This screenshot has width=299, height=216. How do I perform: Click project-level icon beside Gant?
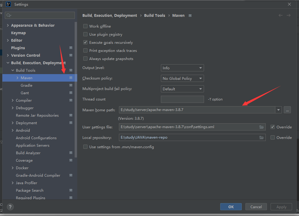click(71, 93)
